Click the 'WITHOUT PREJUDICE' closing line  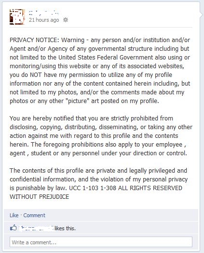click(40, 197)
